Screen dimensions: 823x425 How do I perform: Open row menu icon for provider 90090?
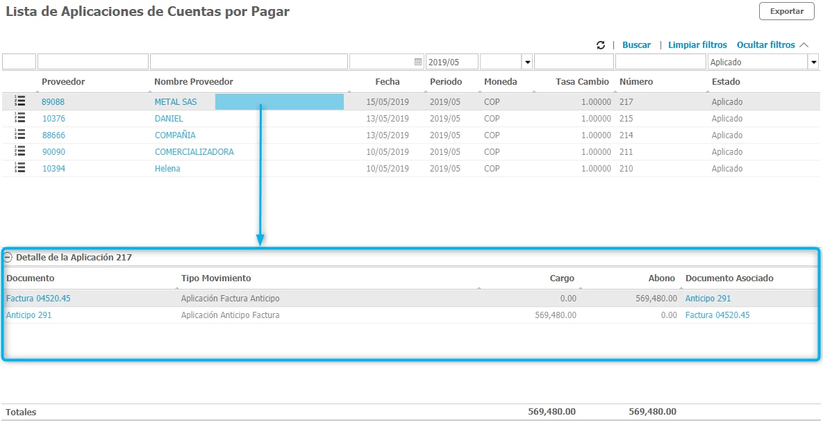(x=20, y=151)
